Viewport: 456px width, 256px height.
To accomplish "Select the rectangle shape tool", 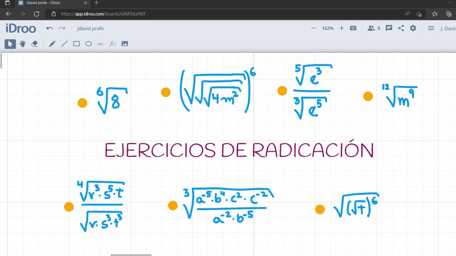I will pyautogui.click(x=77, y=44).
